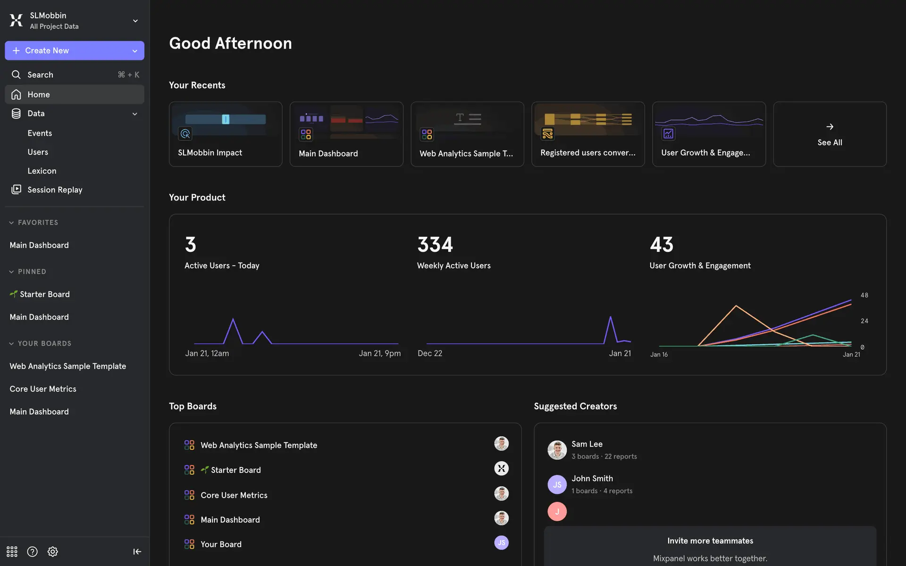This screenshot has width=906, height=566.
Task: Click the Mixpanel logo icon
Action: pyautogui.click(x=16, y=20)
